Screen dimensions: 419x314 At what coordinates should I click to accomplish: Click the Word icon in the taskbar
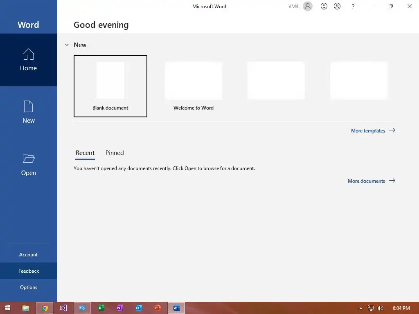pos(176,308)
